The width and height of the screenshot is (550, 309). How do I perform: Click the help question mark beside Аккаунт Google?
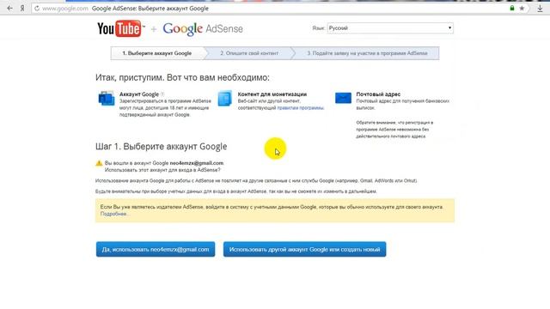[x=162, y=94]
